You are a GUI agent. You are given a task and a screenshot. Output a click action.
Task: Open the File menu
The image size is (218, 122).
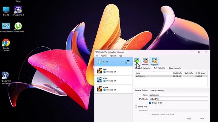[x=97, y=56]
